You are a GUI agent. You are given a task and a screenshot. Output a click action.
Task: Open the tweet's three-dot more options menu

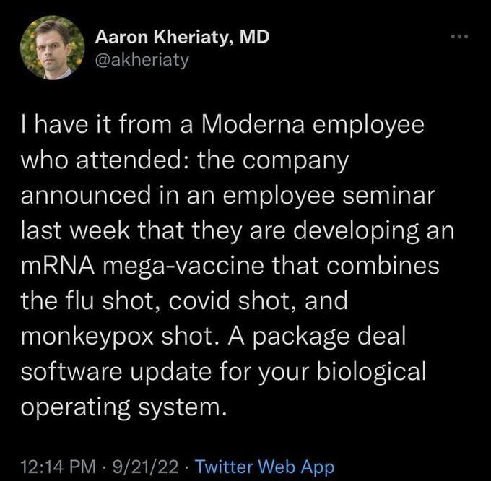click(459, 35)
